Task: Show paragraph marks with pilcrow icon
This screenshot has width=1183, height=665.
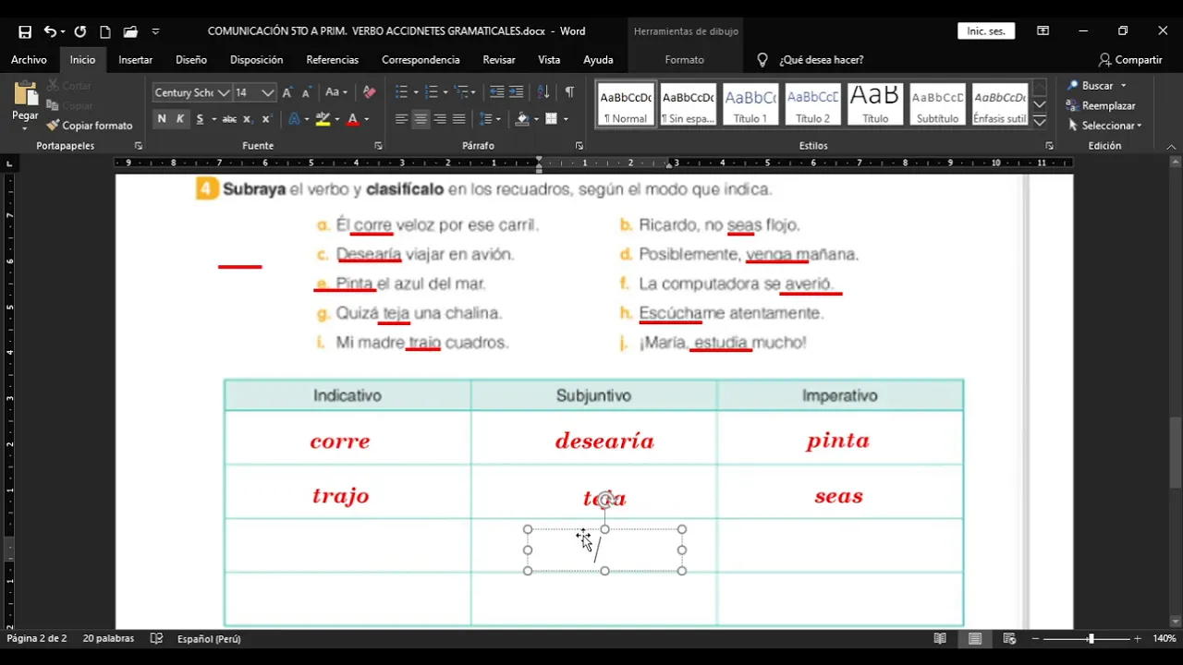Action: 569,92
